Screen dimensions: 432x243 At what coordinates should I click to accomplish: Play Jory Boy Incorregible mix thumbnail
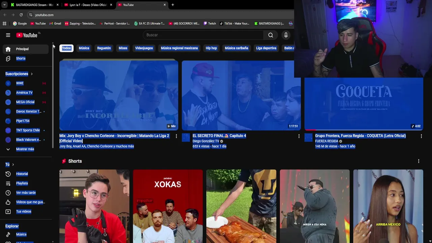pyautogui.click(x=119, y=96)
